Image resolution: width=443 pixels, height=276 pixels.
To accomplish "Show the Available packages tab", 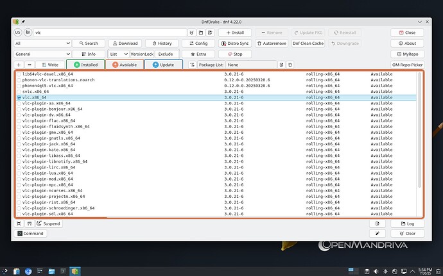I will point(125,65).
